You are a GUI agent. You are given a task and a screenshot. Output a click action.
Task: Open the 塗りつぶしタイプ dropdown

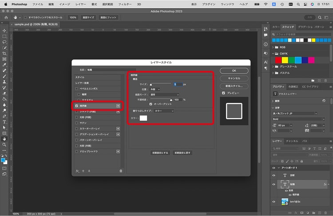coord(164,111)
